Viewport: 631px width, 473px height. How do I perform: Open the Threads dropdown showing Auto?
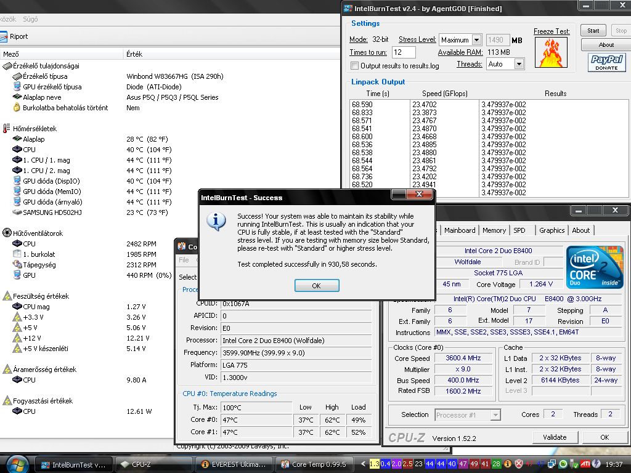click(x=519, y=64)
